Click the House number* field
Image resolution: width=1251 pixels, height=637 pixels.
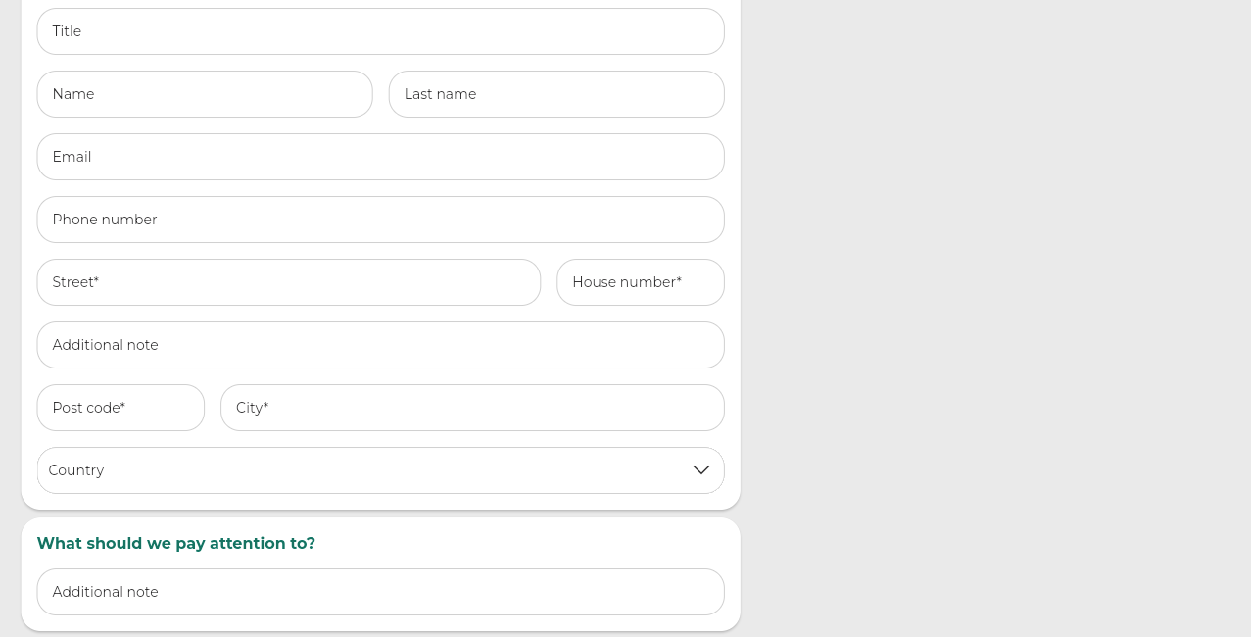[x=641, y=282]
